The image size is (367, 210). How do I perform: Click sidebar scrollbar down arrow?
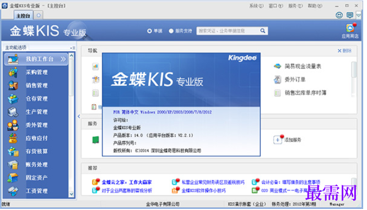tap(72, 194)
